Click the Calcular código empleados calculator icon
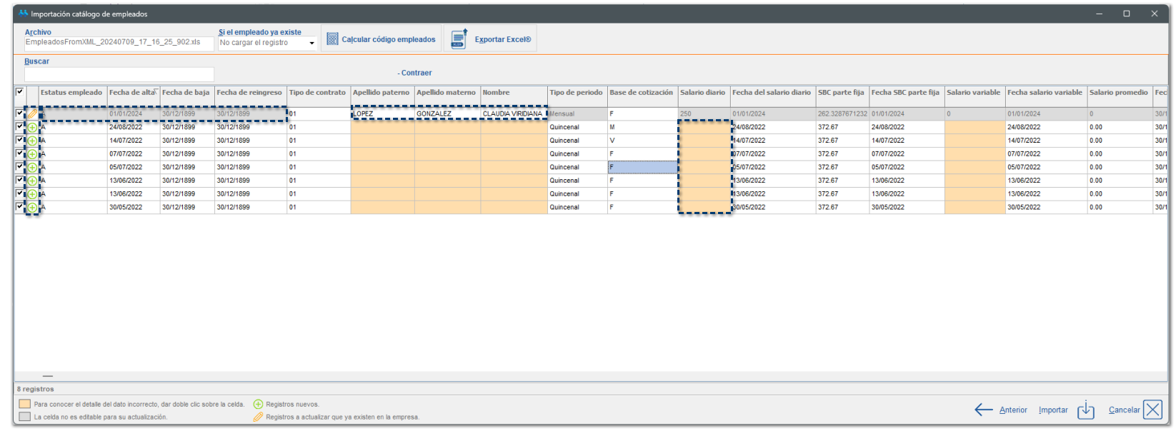The width and height of the screenshot is (1176, 431). point(332,39)
